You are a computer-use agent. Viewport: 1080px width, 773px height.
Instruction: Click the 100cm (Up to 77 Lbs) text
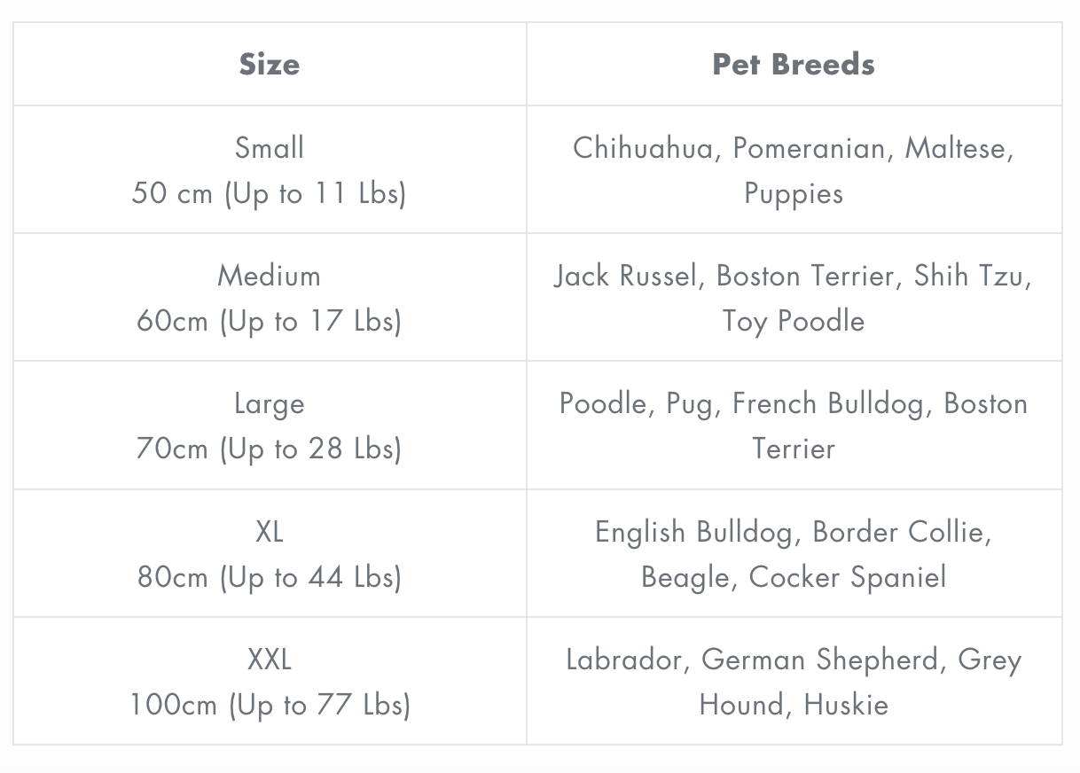(270, 705)
